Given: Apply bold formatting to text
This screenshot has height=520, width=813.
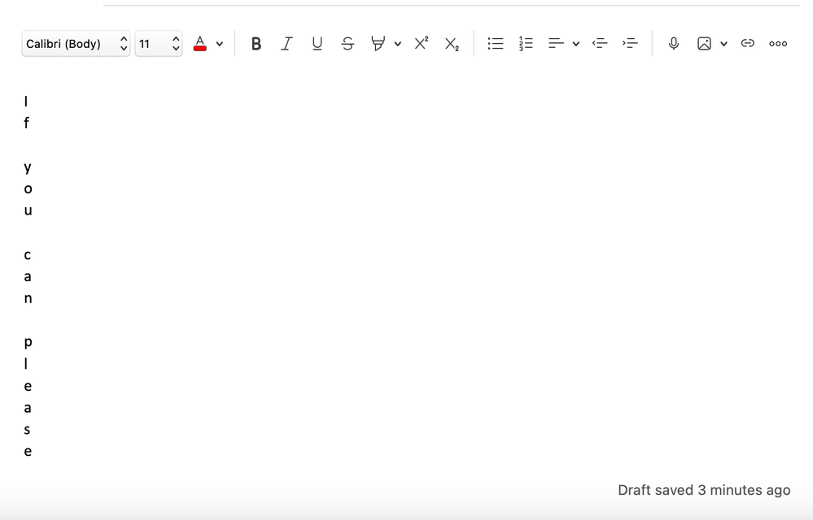Looking at the screenshot, I should [x=256, y=43].
